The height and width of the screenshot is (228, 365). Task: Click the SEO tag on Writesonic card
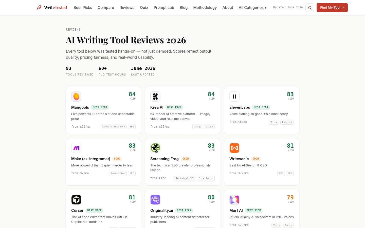point(281,174)
